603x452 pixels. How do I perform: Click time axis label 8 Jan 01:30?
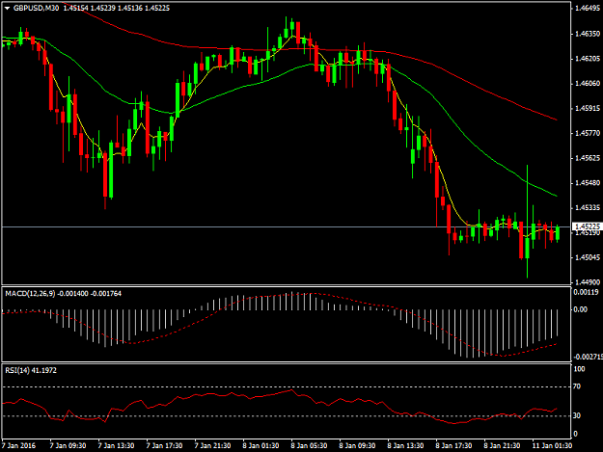click(x=260, y=446)
